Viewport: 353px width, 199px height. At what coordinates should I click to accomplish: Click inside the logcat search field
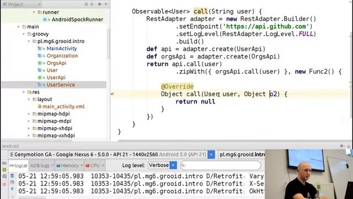221,165
